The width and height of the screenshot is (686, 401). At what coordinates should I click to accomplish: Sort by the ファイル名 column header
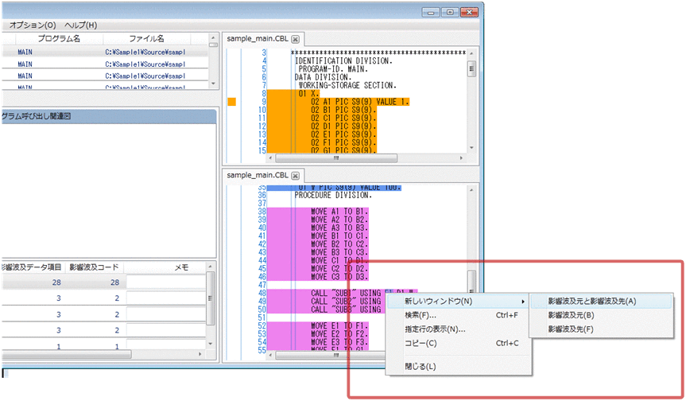[145, 38]
